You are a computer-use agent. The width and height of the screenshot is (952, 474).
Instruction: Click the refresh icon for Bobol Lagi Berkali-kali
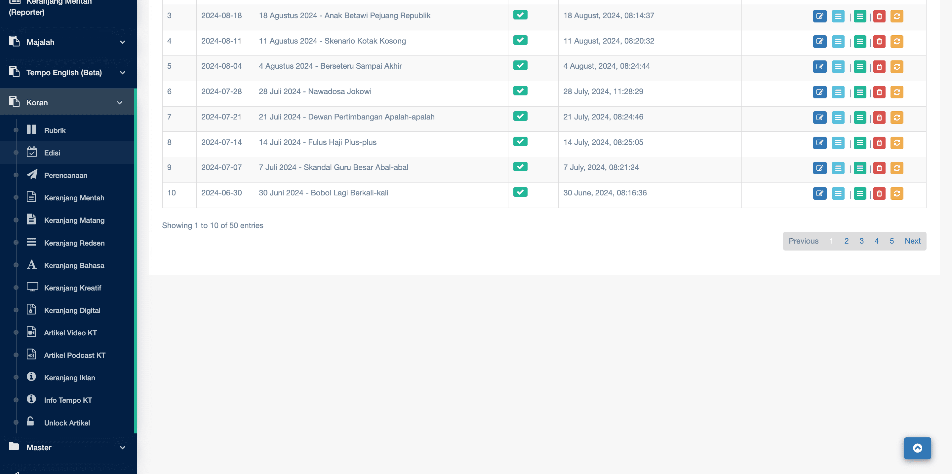coord(897,193)
